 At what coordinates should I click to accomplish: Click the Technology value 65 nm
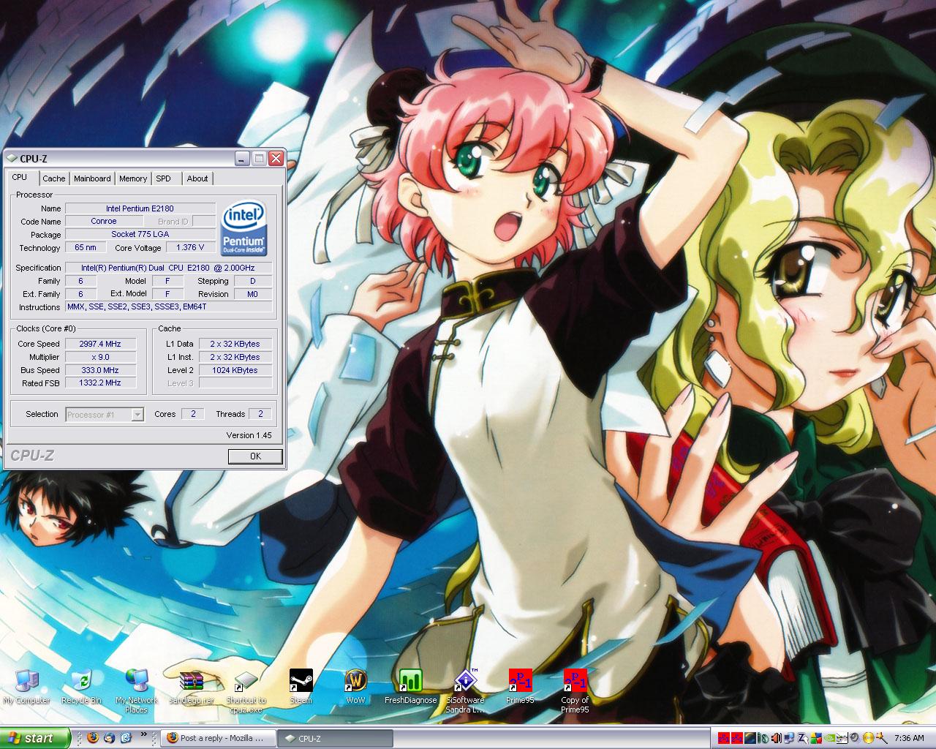click(86, 247)
